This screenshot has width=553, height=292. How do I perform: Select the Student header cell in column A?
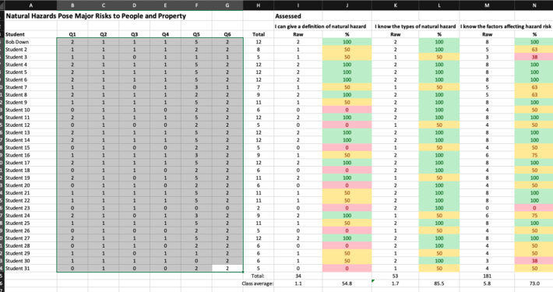(31, 34)
